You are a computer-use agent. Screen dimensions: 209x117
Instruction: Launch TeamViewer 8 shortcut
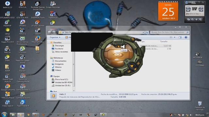[23, 103]
